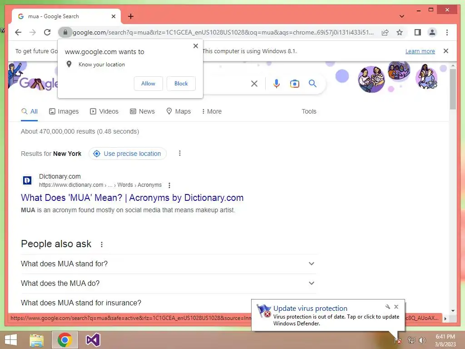465x349 pixels.
Task: Open a new tab
Action: click(131, 16)
